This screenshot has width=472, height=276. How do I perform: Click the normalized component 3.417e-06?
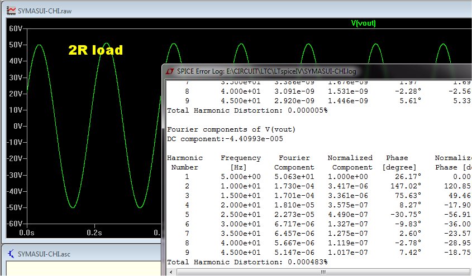pyautogui.click(x=347, y=186)
